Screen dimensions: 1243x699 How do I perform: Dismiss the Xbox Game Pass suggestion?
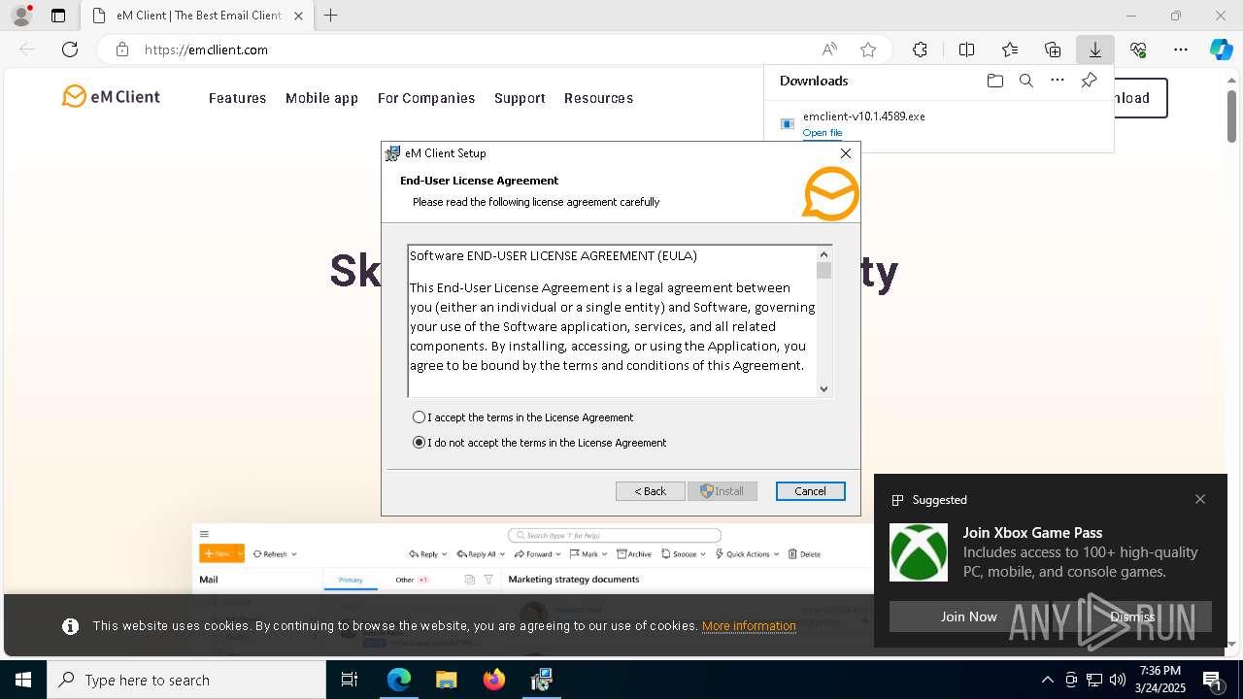tap(1132, 616)
